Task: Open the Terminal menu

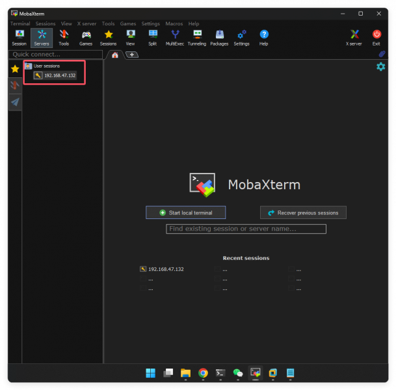Action: 20,23
